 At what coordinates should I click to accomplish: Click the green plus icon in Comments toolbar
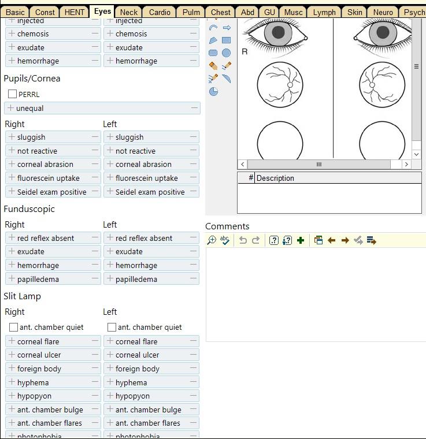(x=301, y=240)
